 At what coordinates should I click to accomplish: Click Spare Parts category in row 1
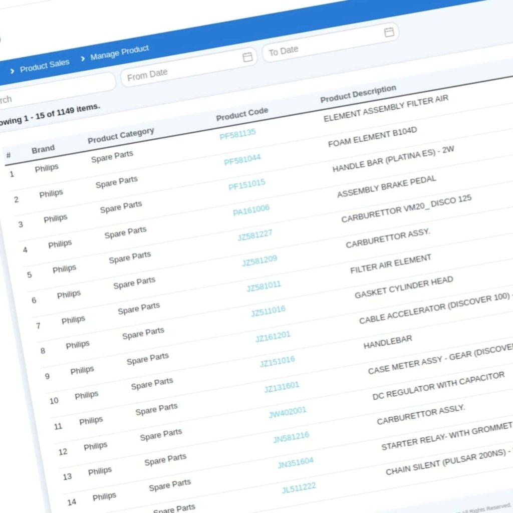point(112,156)
